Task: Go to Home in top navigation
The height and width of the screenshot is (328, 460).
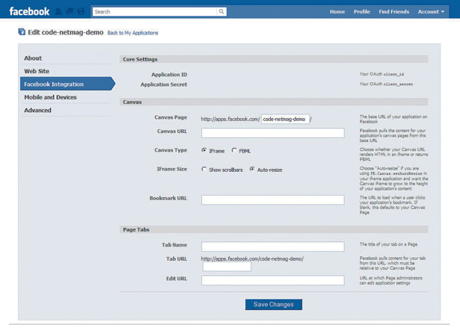Action: pos(337,12)
